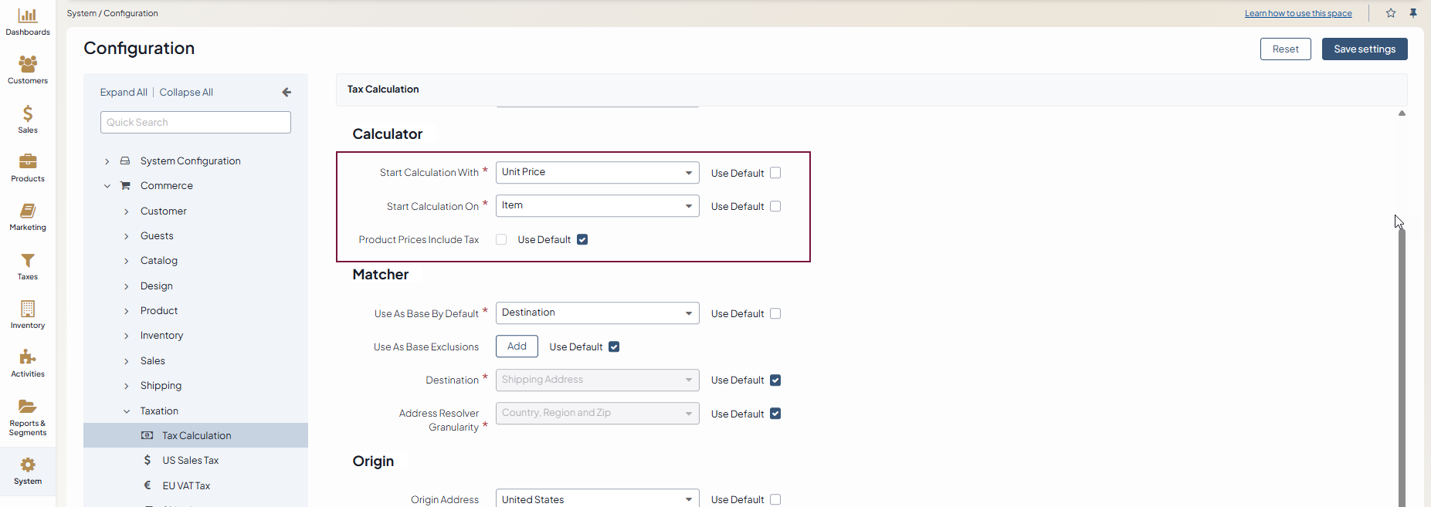Click the Add button for base exclusions
The image size is (1431, 507).
pos(517,346)
